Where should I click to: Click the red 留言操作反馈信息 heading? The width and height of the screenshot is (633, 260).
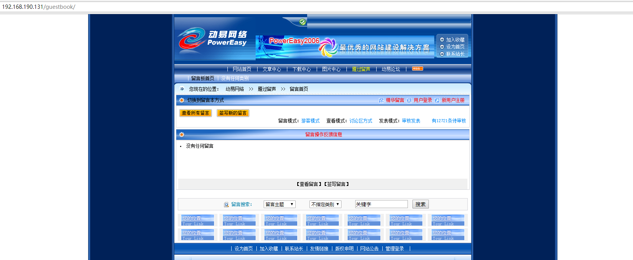click(324, 134)
